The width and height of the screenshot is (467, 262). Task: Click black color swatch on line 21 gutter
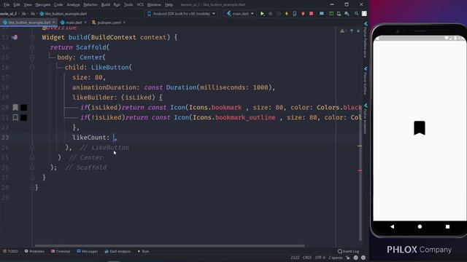[23, 118]
